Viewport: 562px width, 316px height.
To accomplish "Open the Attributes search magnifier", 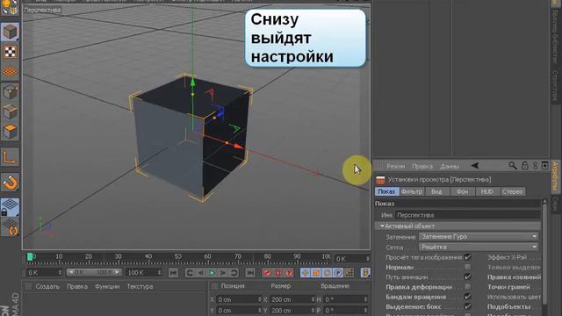I will (x=513, y=166).
